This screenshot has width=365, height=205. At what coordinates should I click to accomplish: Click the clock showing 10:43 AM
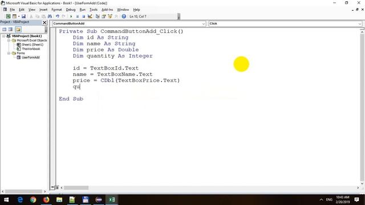tap(342, 200)
